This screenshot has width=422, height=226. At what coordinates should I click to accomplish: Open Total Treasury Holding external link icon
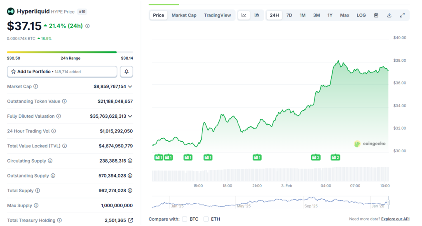tap(130, 221)
